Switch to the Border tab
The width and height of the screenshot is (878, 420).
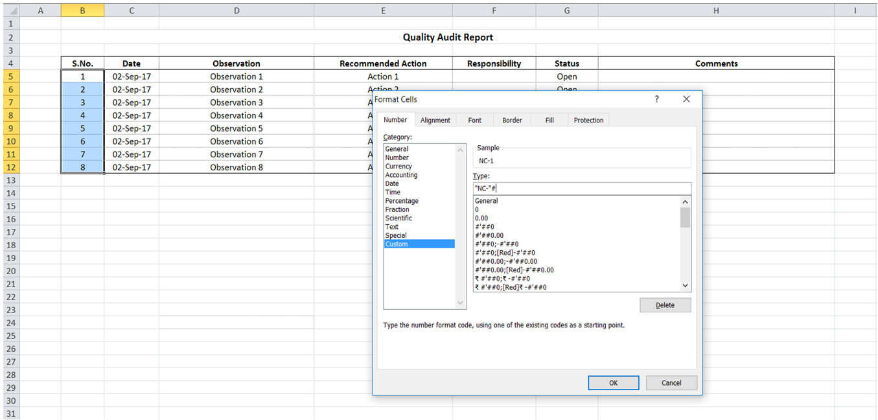pos(512,120)
